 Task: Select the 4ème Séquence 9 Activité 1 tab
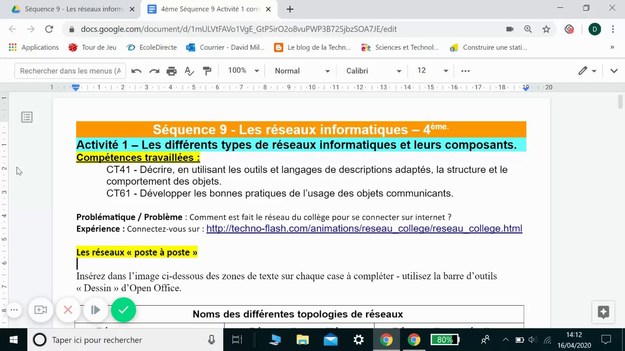coord(209,9)
